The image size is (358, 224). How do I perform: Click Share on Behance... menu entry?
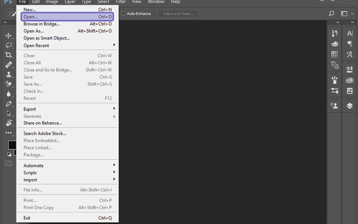pyautogui.click(x=68, y=123)
